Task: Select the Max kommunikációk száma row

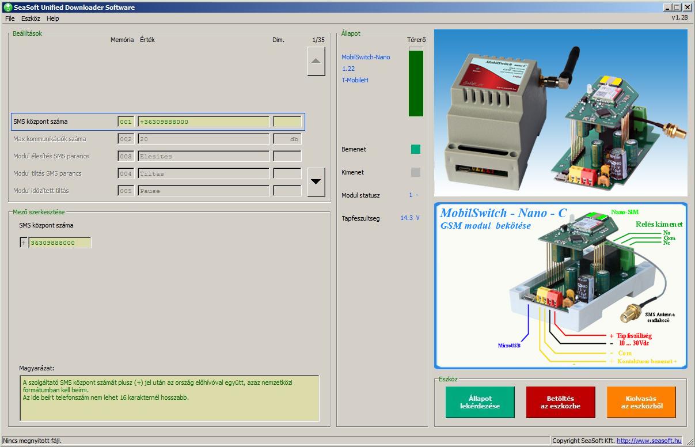Action: (x=50, y=139)
